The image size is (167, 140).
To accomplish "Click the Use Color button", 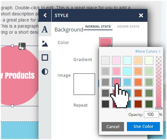I will click(x=143, y=127).
